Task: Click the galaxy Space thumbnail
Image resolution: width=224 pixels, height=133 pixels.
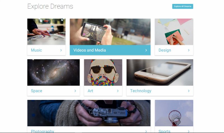Action: [53, 72]
